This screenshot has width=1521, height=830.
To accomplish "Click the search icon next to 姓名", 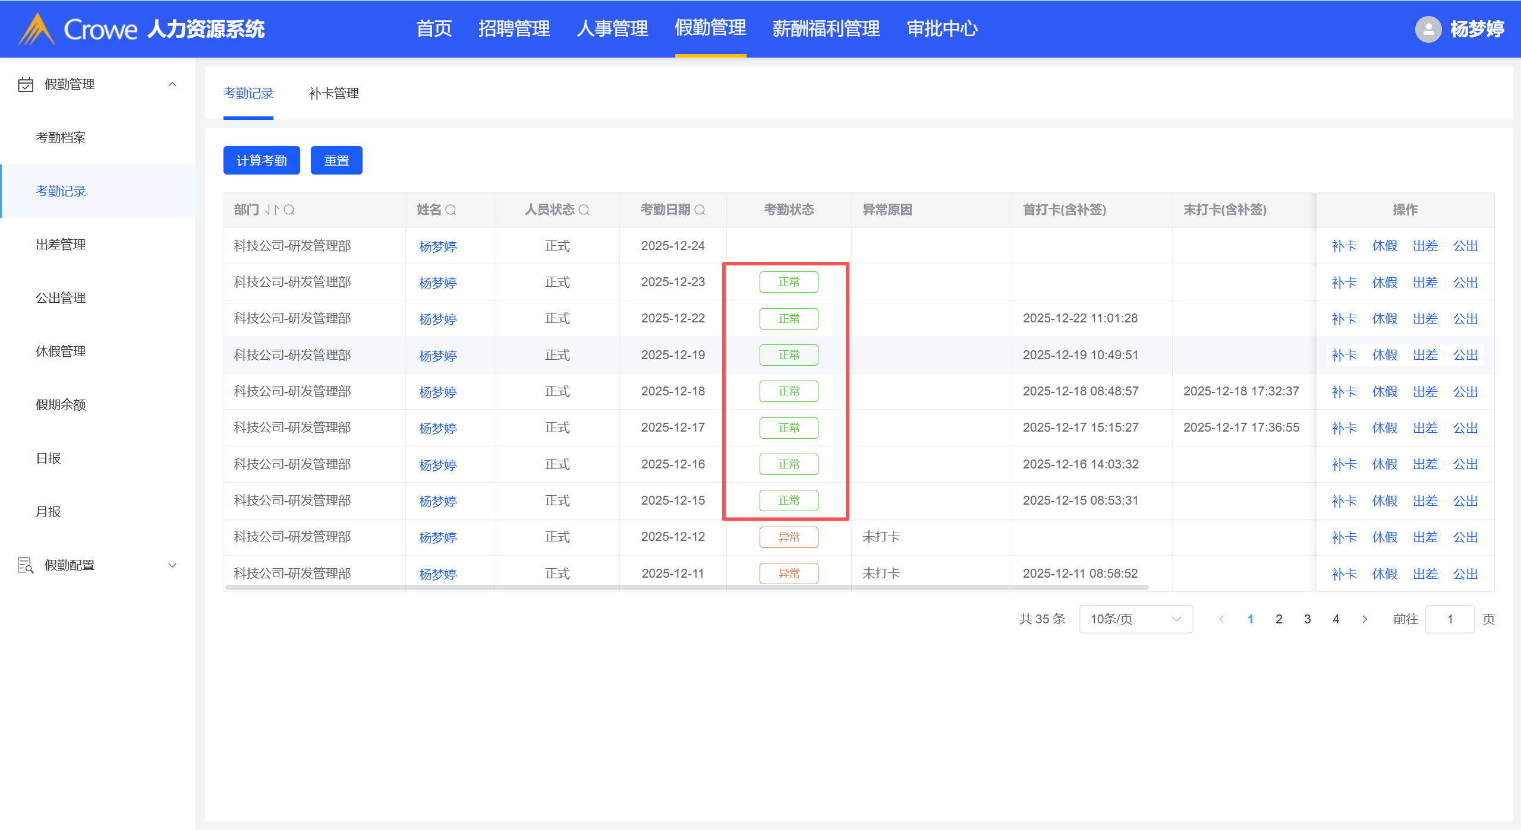I will pos(451,210).
